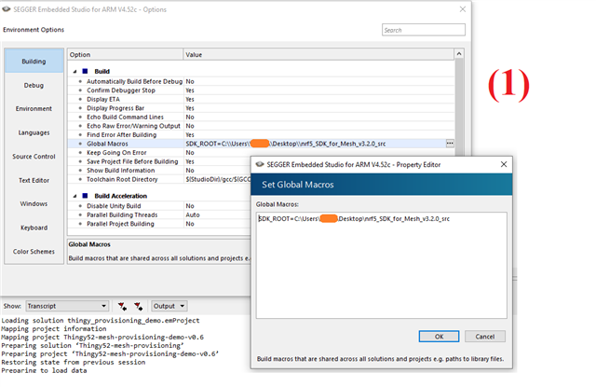Open the Languages options category
This screenshot has height=387, width=596.
(x=34, y=132)
